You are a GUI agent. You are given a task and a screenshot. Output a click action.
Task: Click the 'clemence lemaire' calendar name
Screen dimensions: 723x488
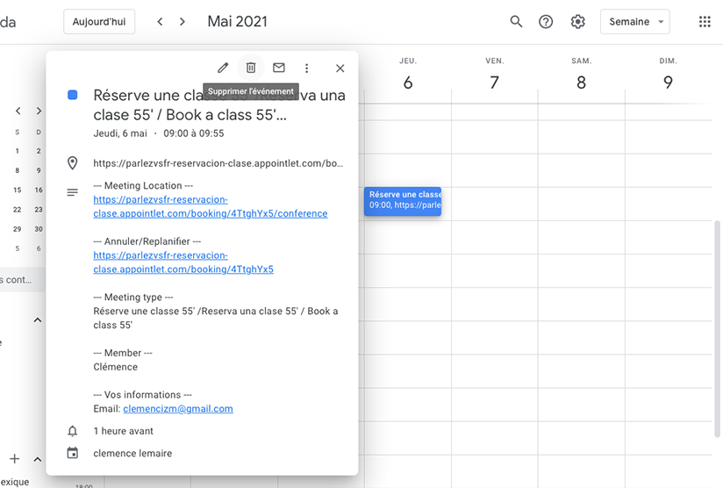pos(132,454)
